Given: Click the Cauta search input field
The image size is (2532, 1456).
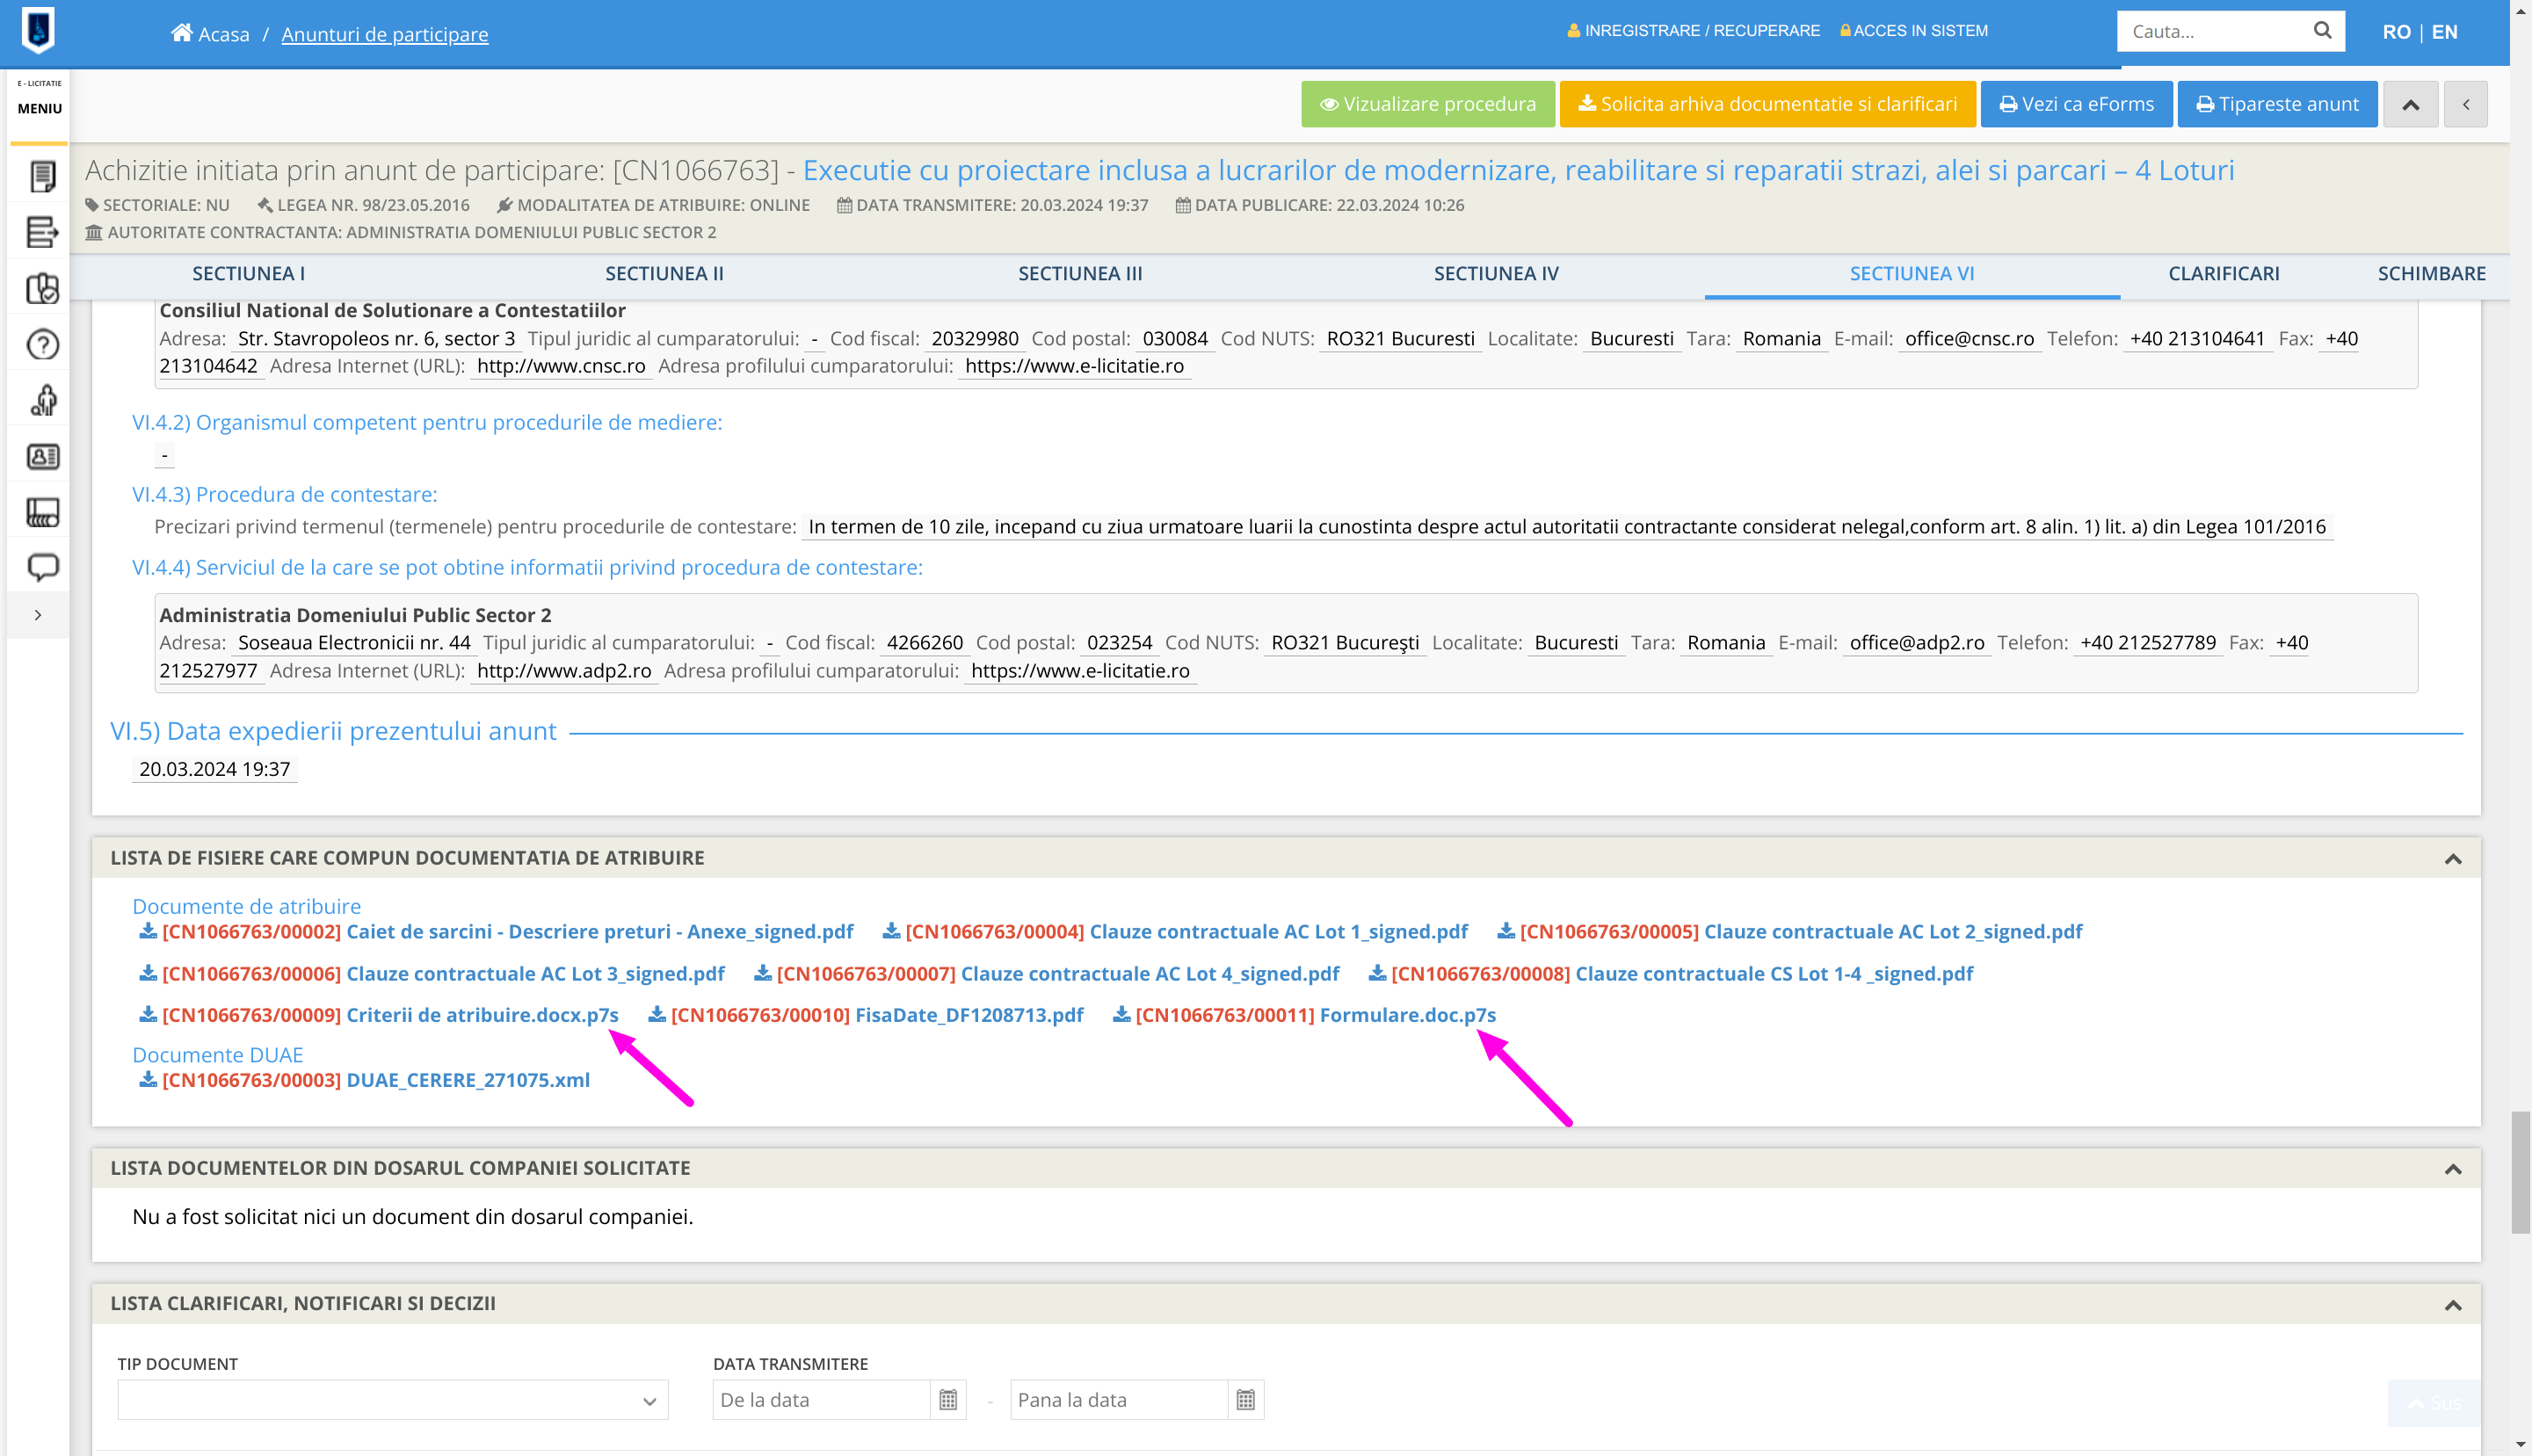Looking at the screenshot, I should 2212,32.
